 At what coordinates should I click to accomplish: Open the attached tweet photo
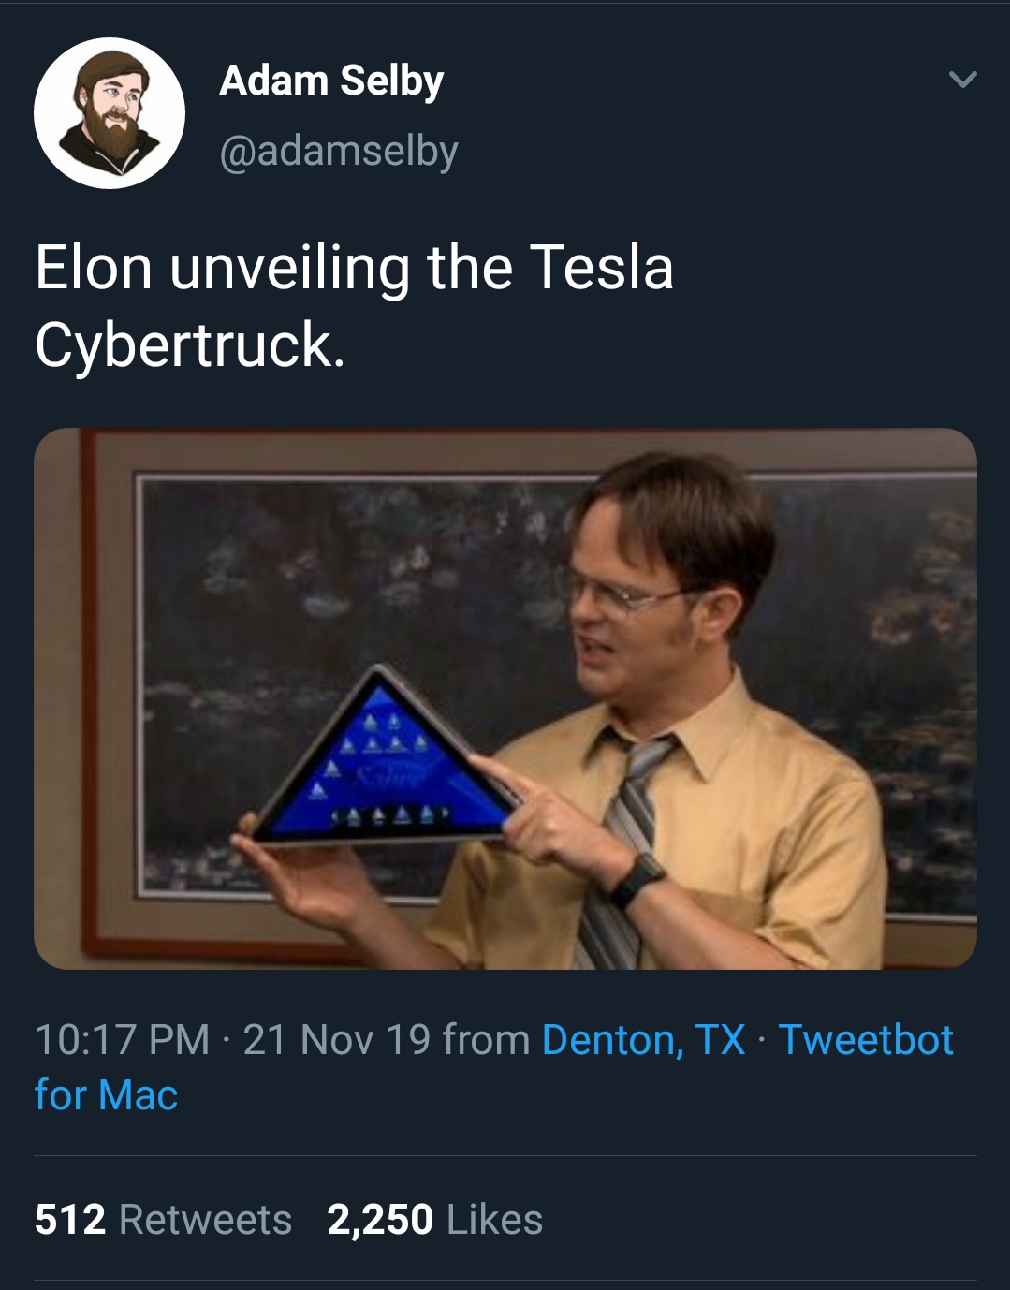(x=505, y=698)
